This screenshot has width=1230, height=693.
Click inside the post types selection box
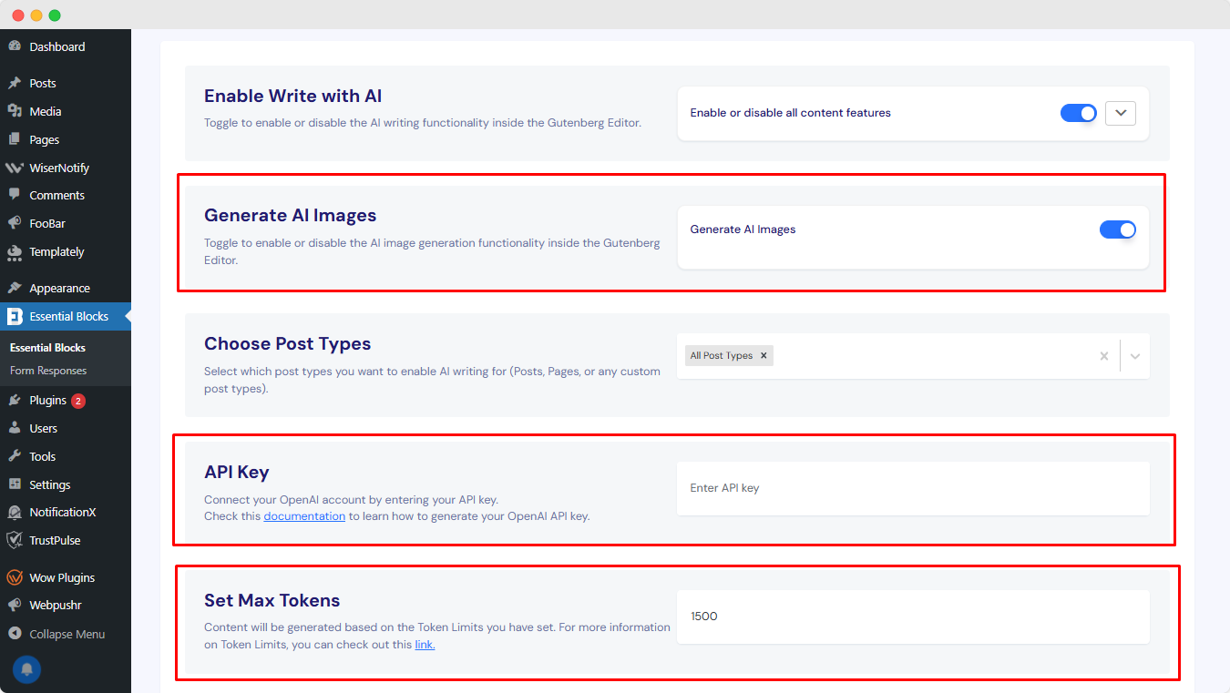(913, 356)
